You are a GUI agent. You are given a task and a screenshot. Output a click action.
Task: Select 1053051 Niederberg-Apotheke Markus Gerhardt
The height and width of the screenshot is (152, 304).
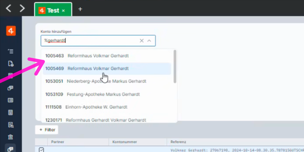(107, 81)
